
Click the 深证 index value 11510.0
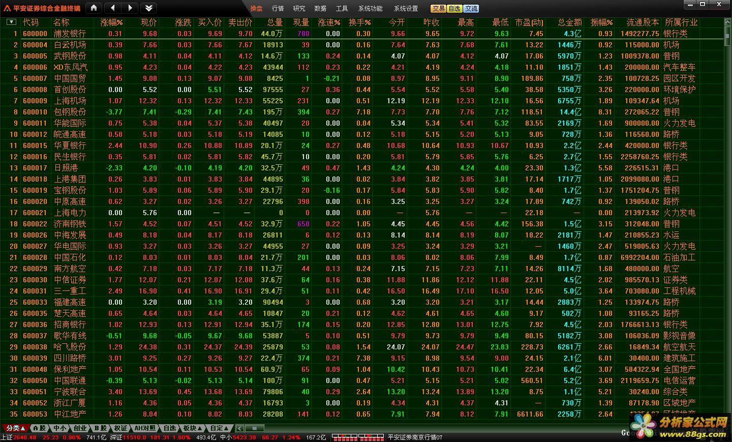click(x=134, y=437)
